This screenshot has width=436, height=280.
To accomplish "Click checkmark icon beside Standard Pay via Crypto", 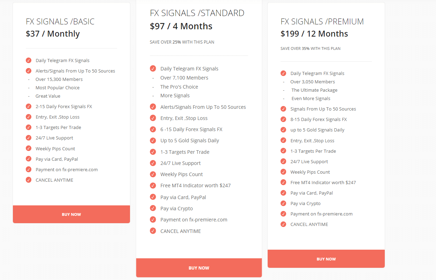I will pyautogui.click(x=153, y=208).
